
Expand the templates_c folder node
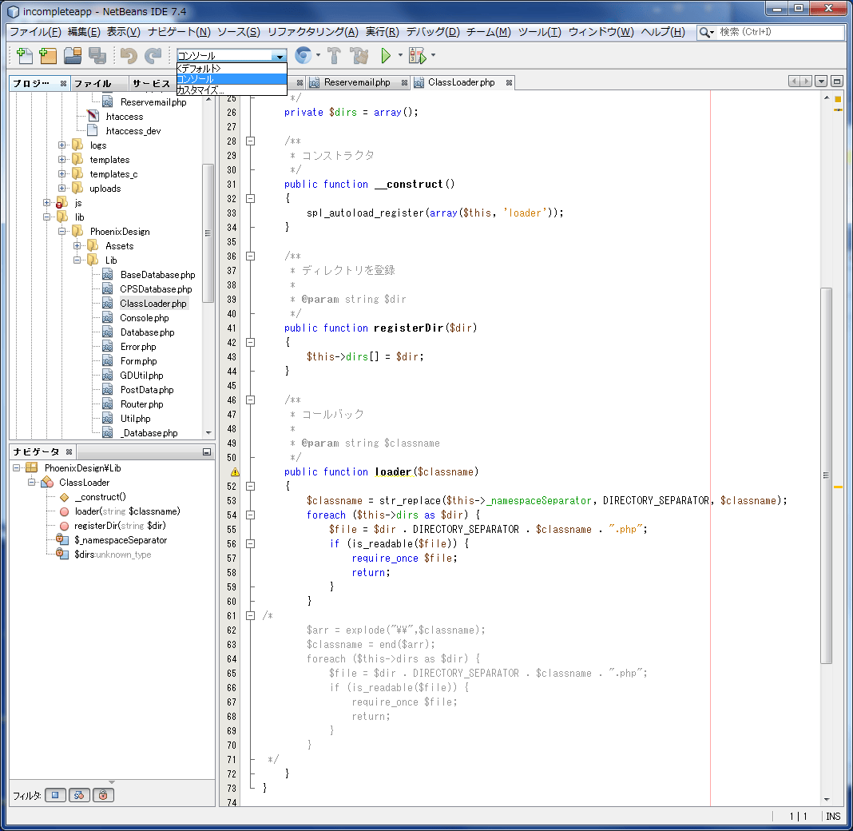click(x=62, y=174)
